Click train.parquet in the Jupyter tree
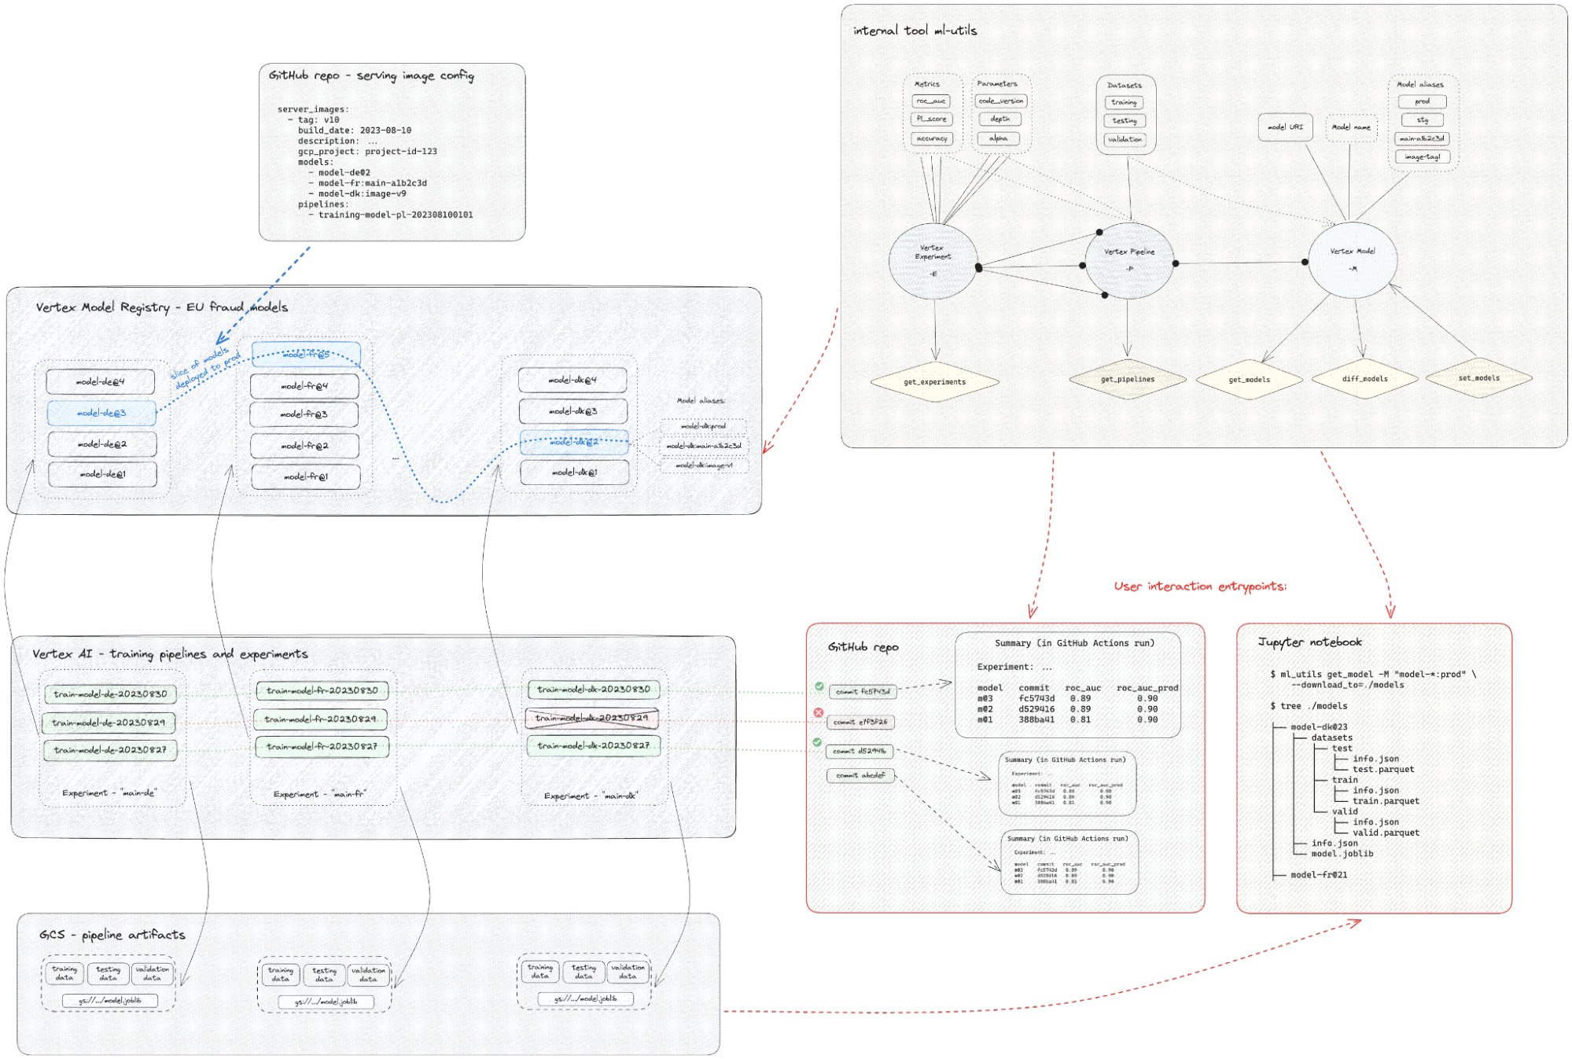The width and height of the screenshot is (1572, 1059). point(1386,800)
